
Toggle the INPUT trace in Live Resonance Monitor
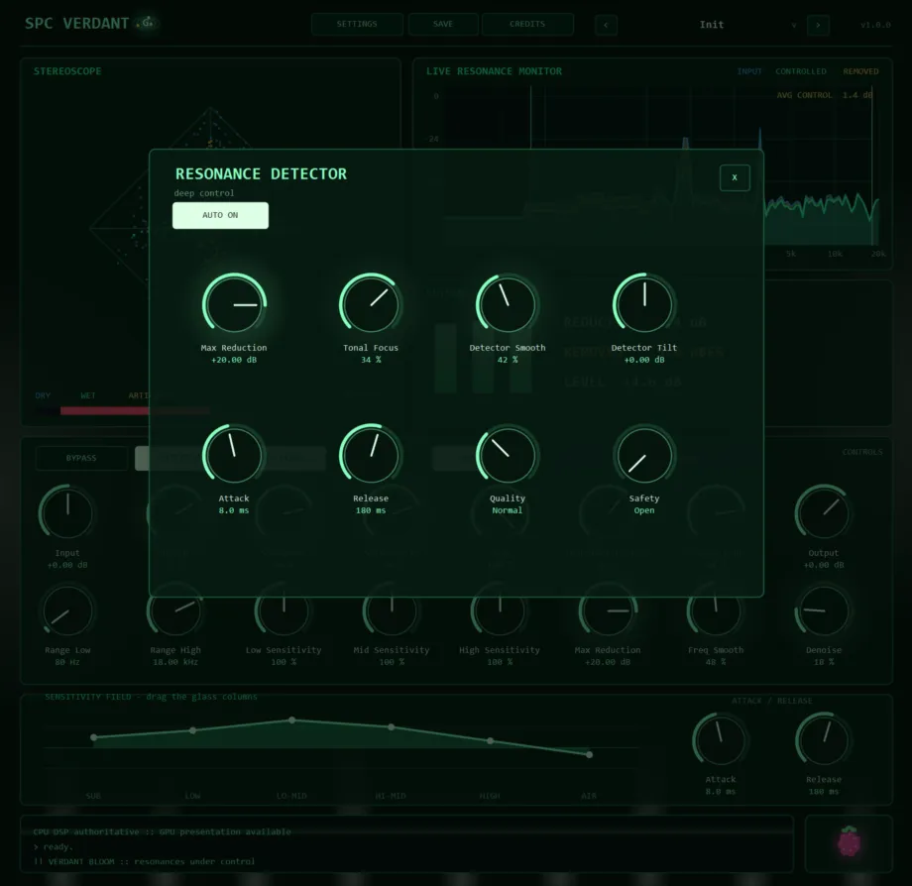click(x=749, y=71)
